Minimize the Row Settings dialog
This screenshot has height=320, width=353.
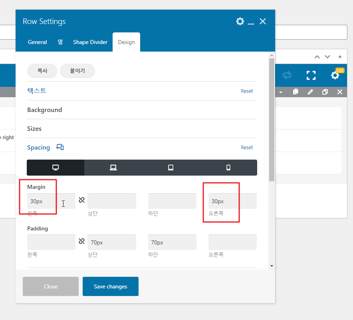click(251, 24)
